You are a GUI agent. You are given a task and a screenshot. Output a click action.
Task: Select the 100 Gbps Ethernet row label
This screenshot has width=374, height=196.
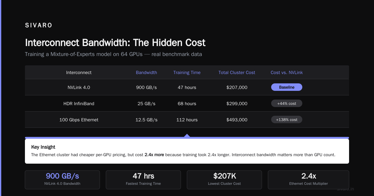coord(79,120)
